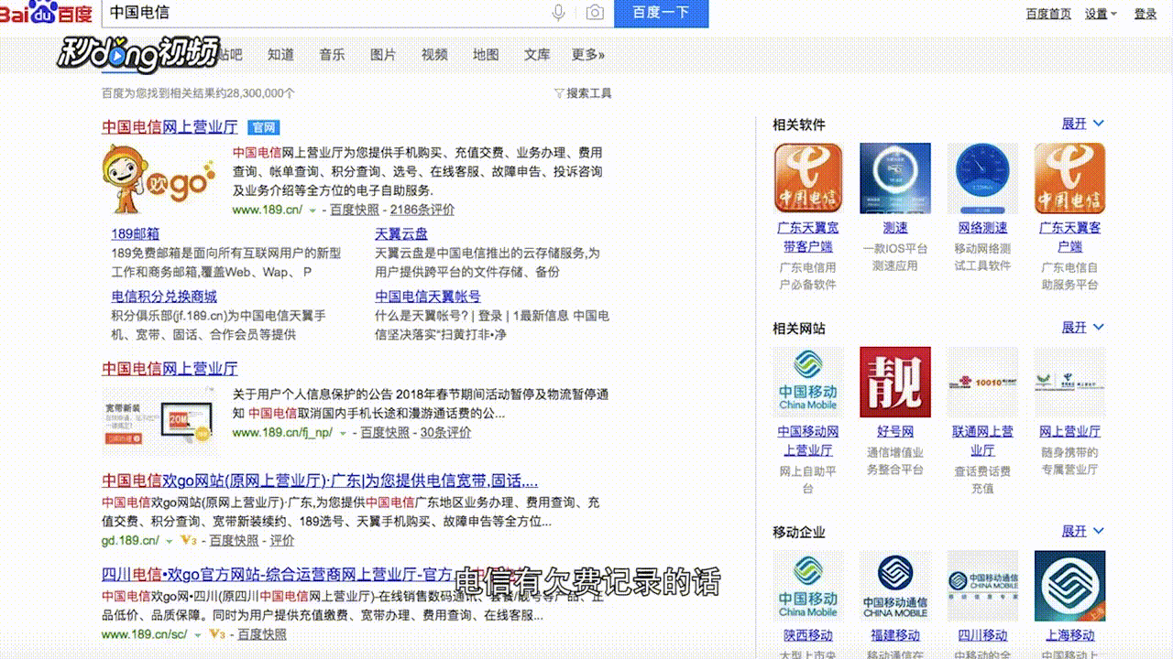Screen dimensions: 1173x659
Task: Switch to the 音乐 tab
Action: click(332, 55)
